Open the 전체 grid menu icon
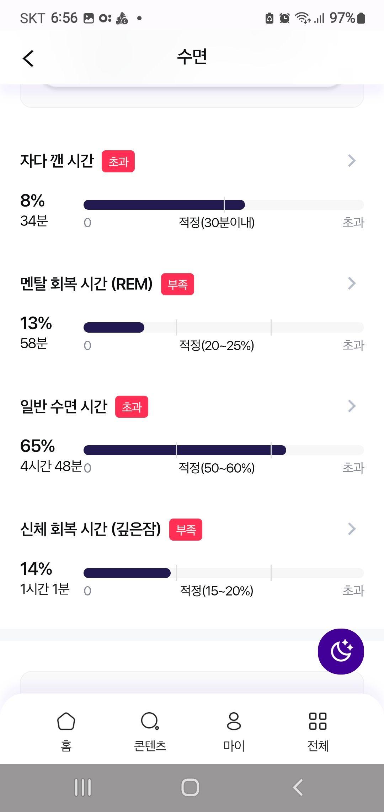The height and width of the screenshot is (812, 384). 318,721
